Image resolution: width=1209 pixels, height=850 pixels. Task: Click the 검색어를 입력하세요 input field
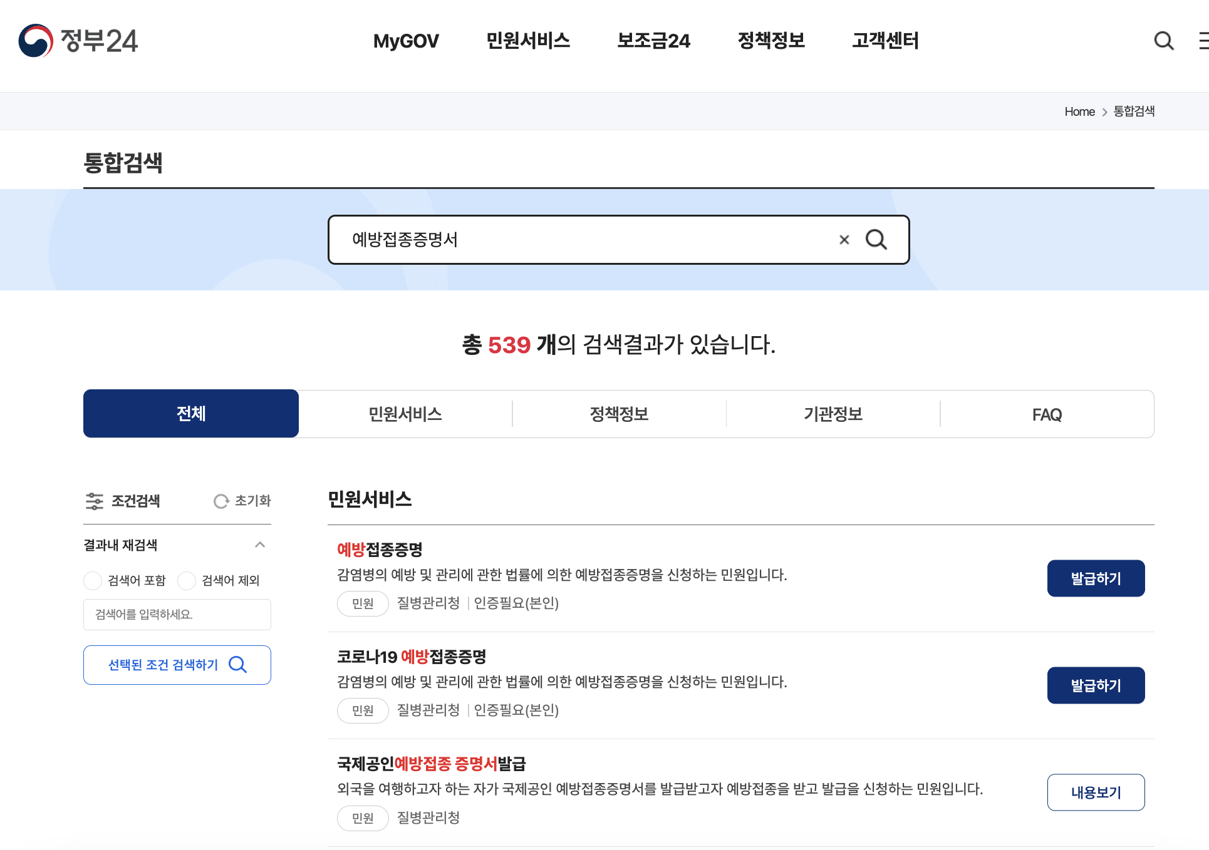177,614
